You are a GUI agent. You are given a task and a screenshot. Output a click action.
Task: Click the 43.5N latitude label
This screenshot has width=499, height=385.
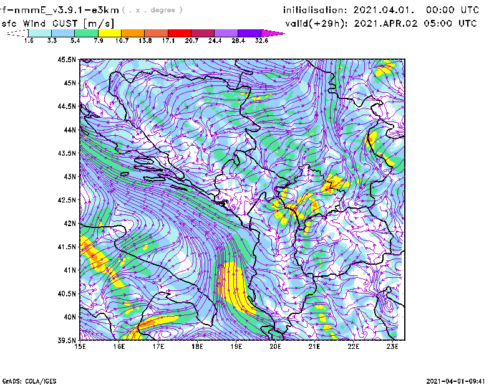coord(67,153)
